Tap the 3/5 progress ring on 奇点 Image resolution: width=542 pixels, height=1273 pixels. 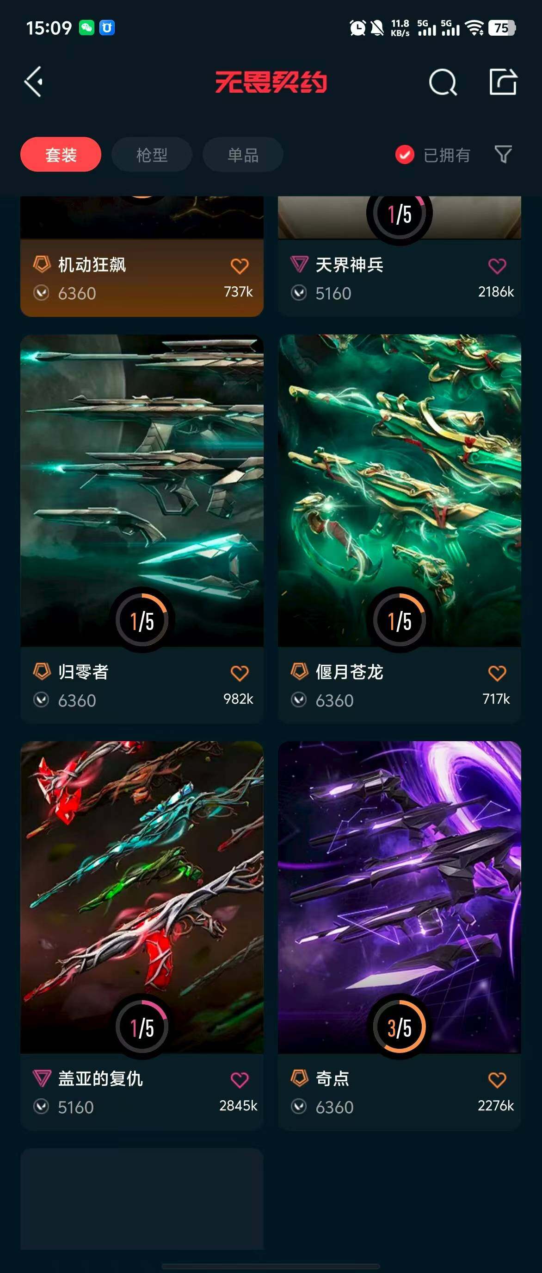click(x=400, y=1027)
